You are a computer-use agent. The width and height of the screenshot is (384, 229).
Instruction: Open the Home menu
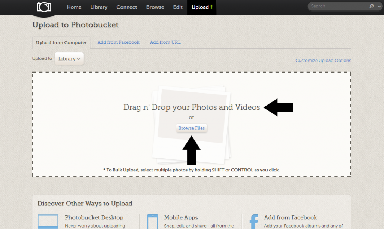pos(74,7)
